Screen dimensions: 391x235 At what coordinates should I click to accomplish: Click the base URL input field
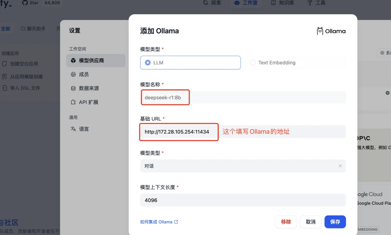pyautogui.click(x=243, y=132)
